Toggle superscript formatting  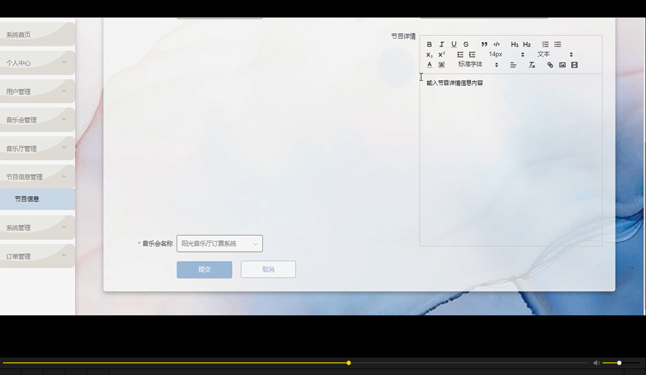coord(441,55)
